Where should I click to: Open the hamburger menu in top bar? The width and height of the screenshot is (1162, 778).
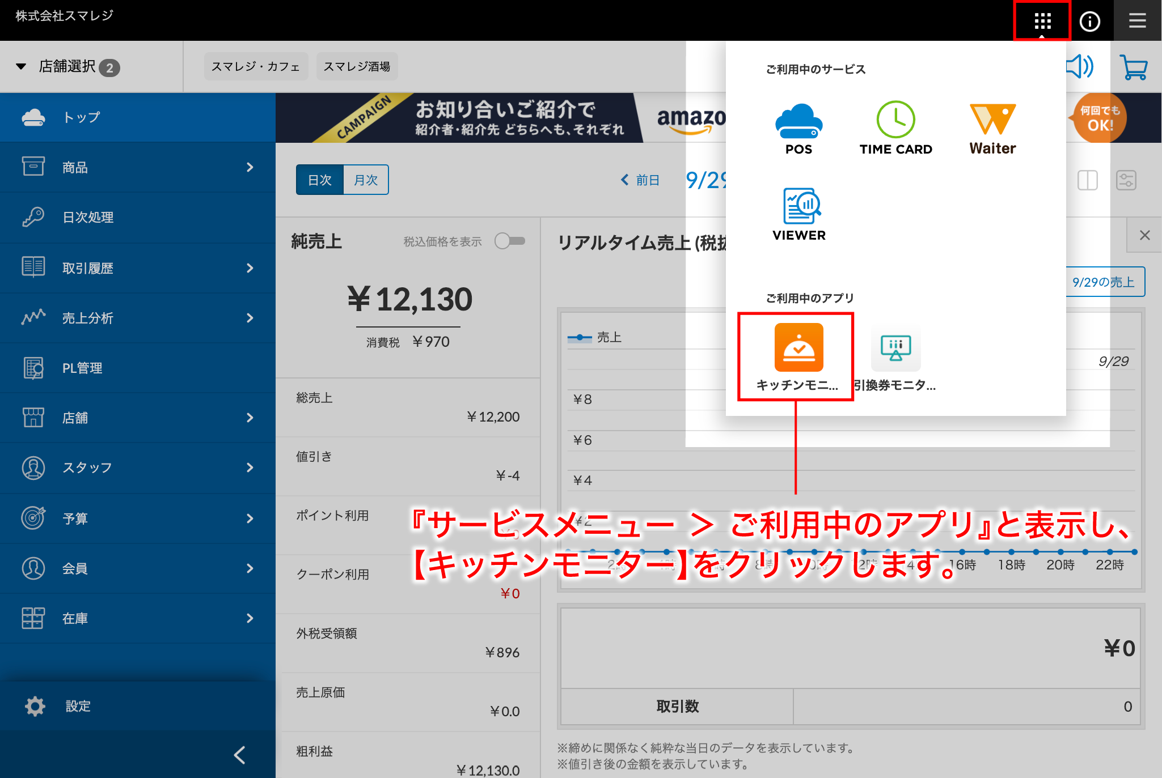[x=1137, y=21]
